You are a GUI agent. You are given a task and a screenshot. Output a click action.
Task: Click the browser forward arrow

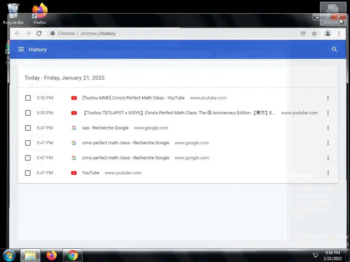pyautogui.click(x=28, y=33)
